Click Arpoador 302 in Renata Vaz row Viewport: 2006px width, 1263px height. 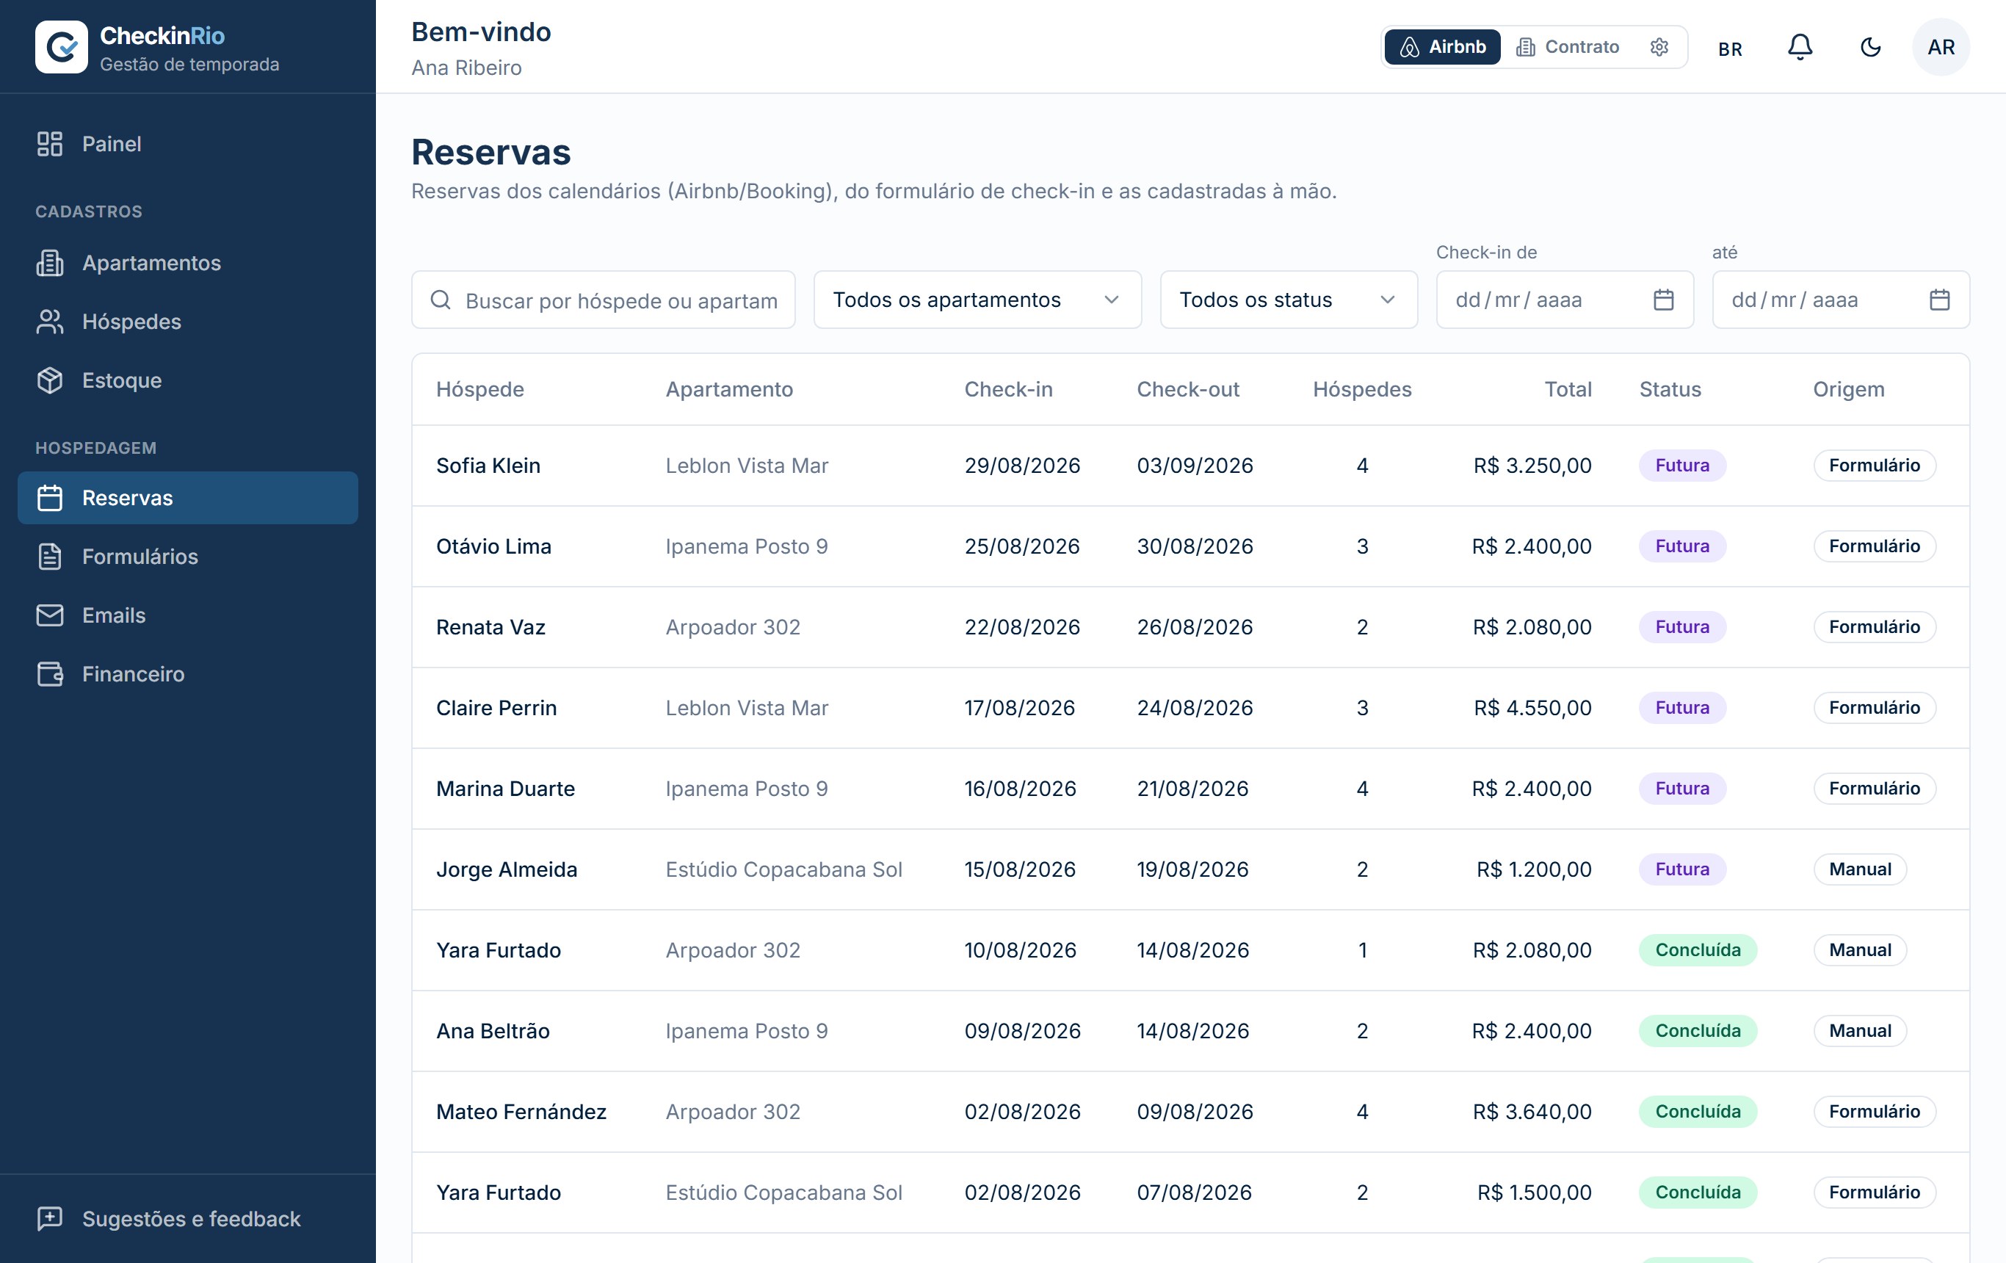tap(733, 627)
